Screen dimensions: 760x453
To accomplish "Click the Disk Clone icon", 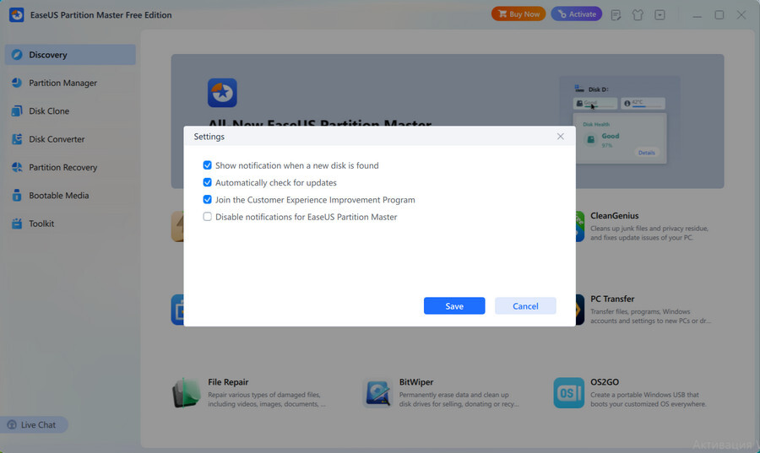I will click(17, 111).
